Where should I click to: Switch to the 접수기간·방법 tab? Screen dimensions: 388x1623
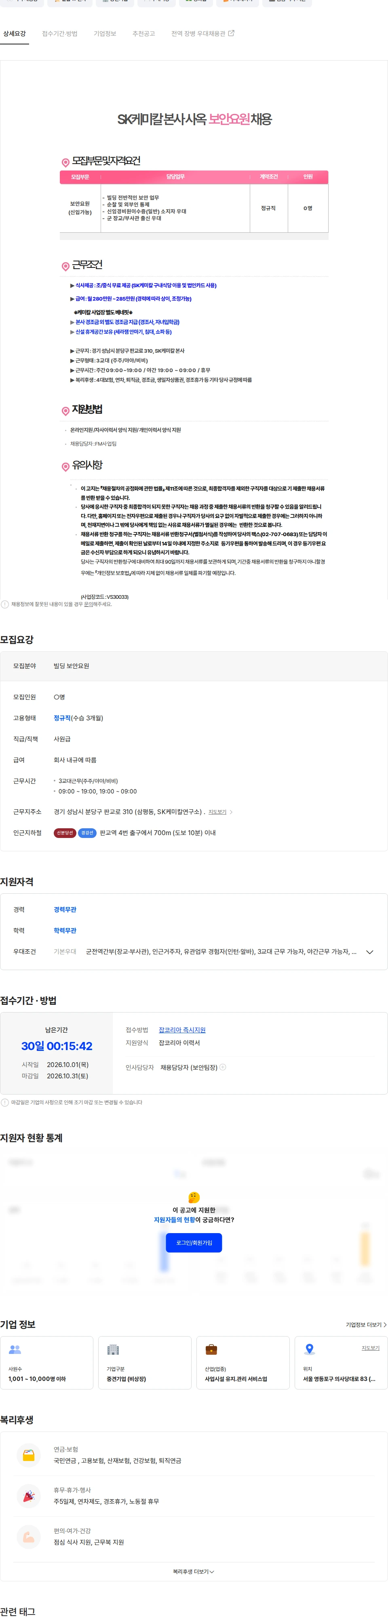click(60, 34)
